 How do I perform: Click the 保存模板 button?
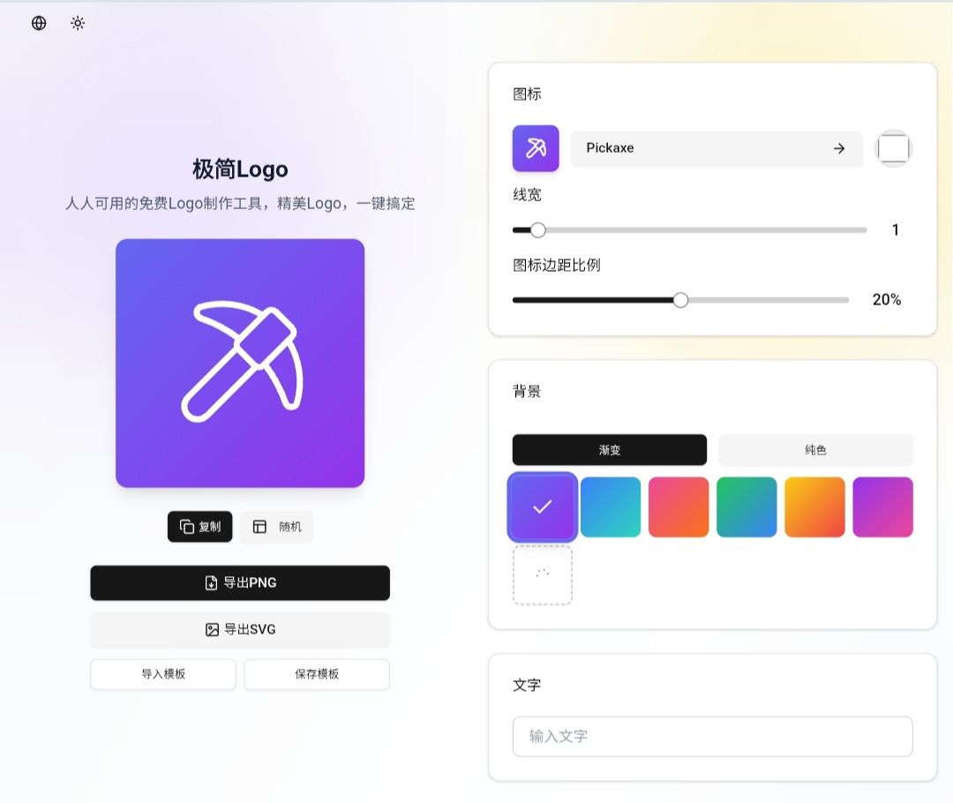[x=316, y=673]
